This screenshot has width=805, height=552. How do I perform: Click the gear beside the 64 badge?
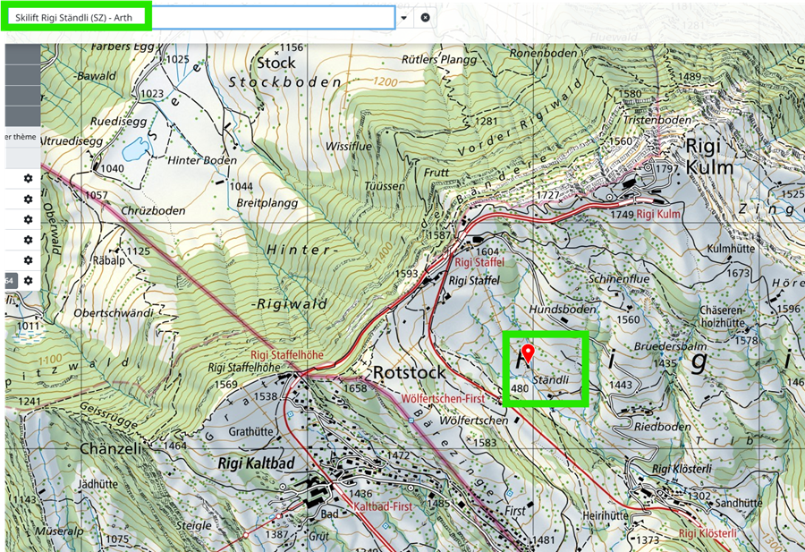[28, 281]
